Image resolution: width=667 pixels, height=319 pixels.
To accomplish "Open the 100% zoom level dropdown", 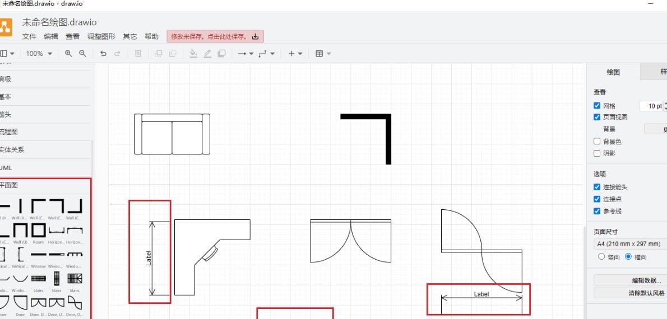I will [39, 54].
